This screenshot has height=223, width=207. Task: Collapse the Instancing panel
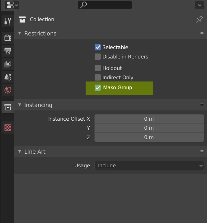point(20,105)
